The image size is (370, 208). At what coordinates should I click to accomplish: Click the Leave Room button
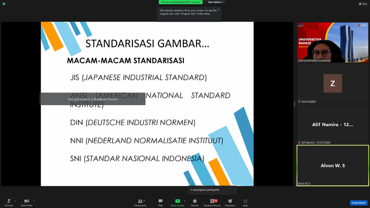point(358,203)
